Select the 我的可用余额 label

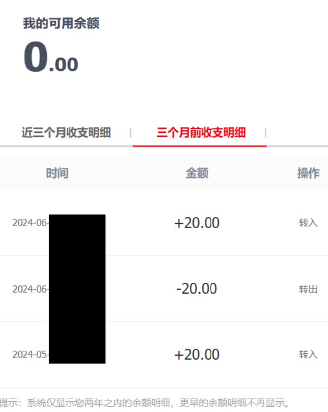click(x=62, y=23)
